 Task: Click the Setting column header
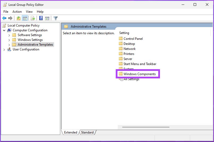124,33
